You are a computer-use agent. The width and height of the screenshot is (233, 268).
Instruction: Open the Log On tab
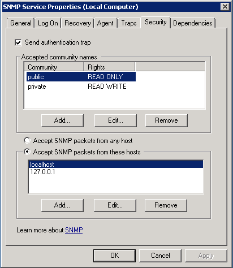click(48, 23)
